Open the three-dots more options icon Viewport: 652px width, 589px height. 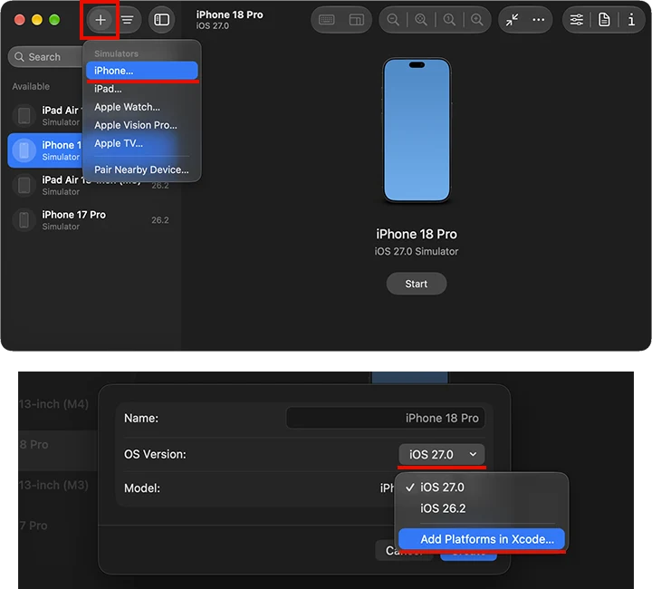tap(539, 20)
